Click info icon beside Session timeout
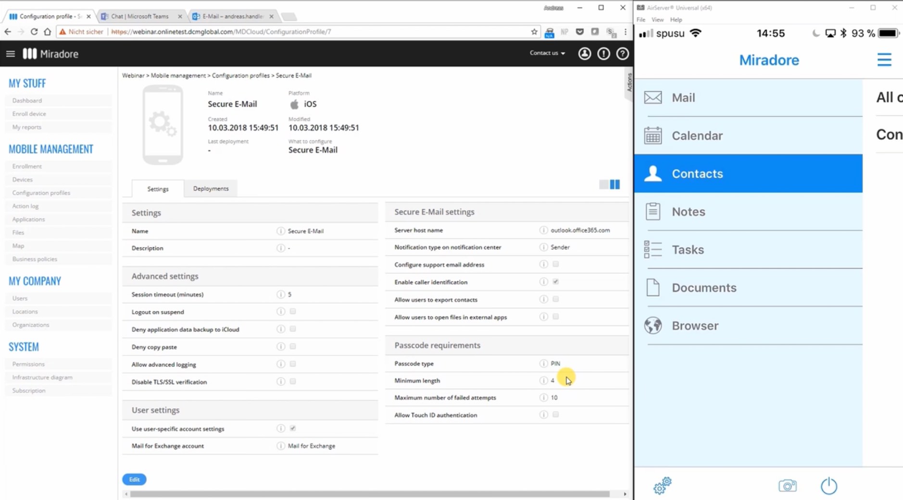The width and height of the screenshot is (903, 500). pyautogui.click(x=280, y=294)
